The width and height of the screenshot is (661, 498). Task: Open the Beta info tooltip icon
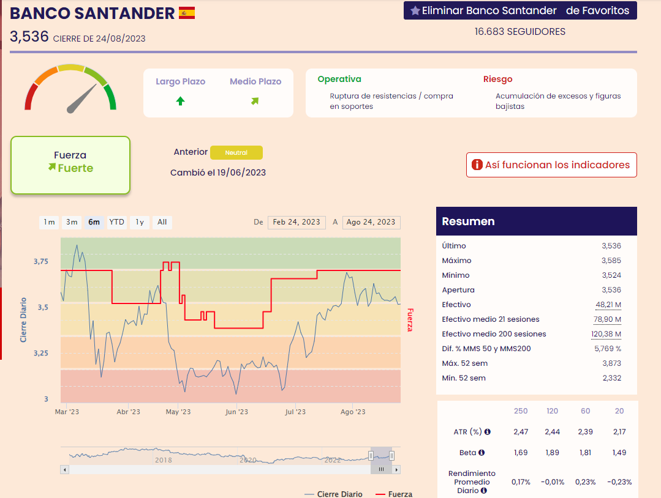(x=482, y=453)
